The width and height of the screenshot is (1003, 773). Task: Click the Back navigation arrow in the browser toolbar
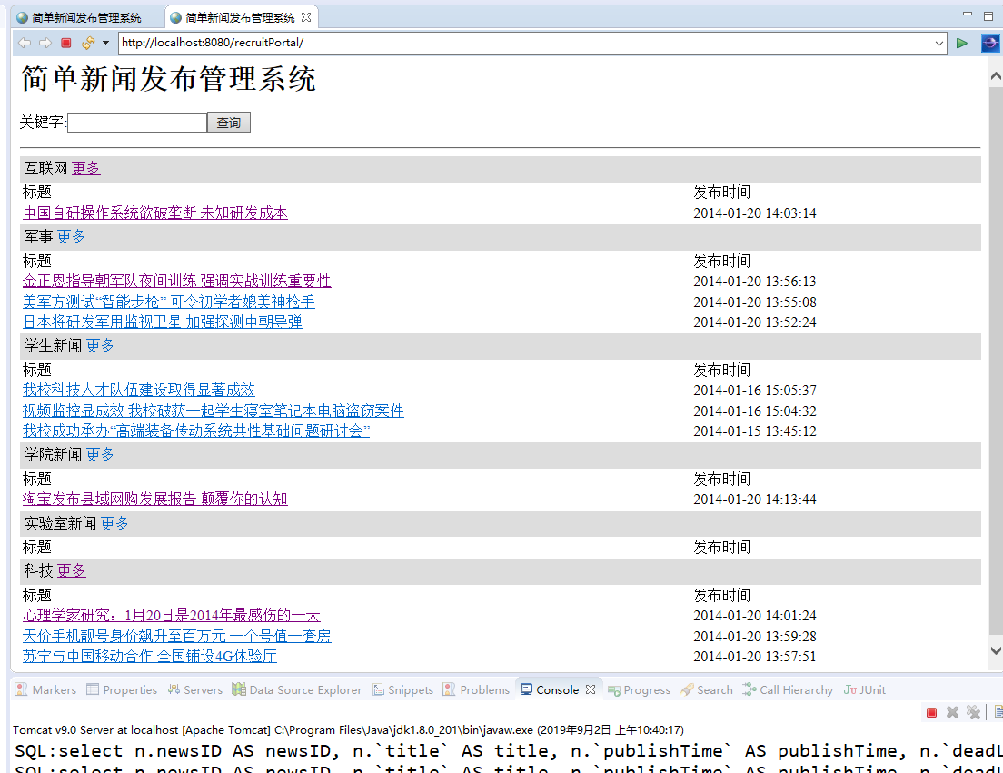24,42
